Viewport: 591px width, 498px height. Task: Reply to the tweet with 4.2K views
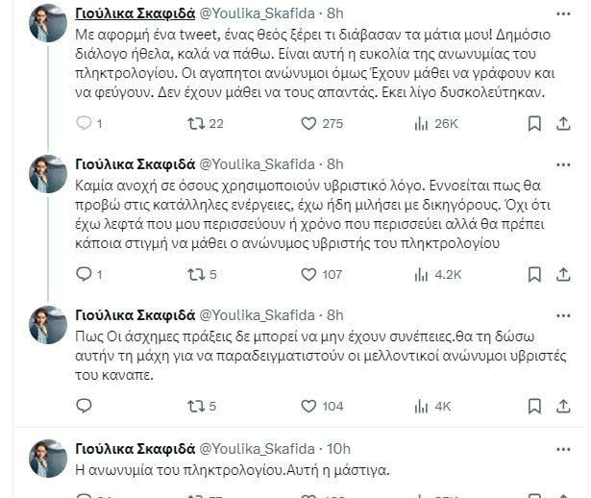(x=83, y=274)
